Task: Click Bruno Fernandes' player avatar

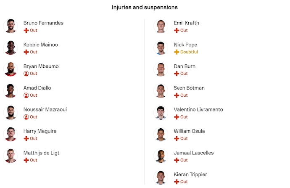Action: (11, 26)
